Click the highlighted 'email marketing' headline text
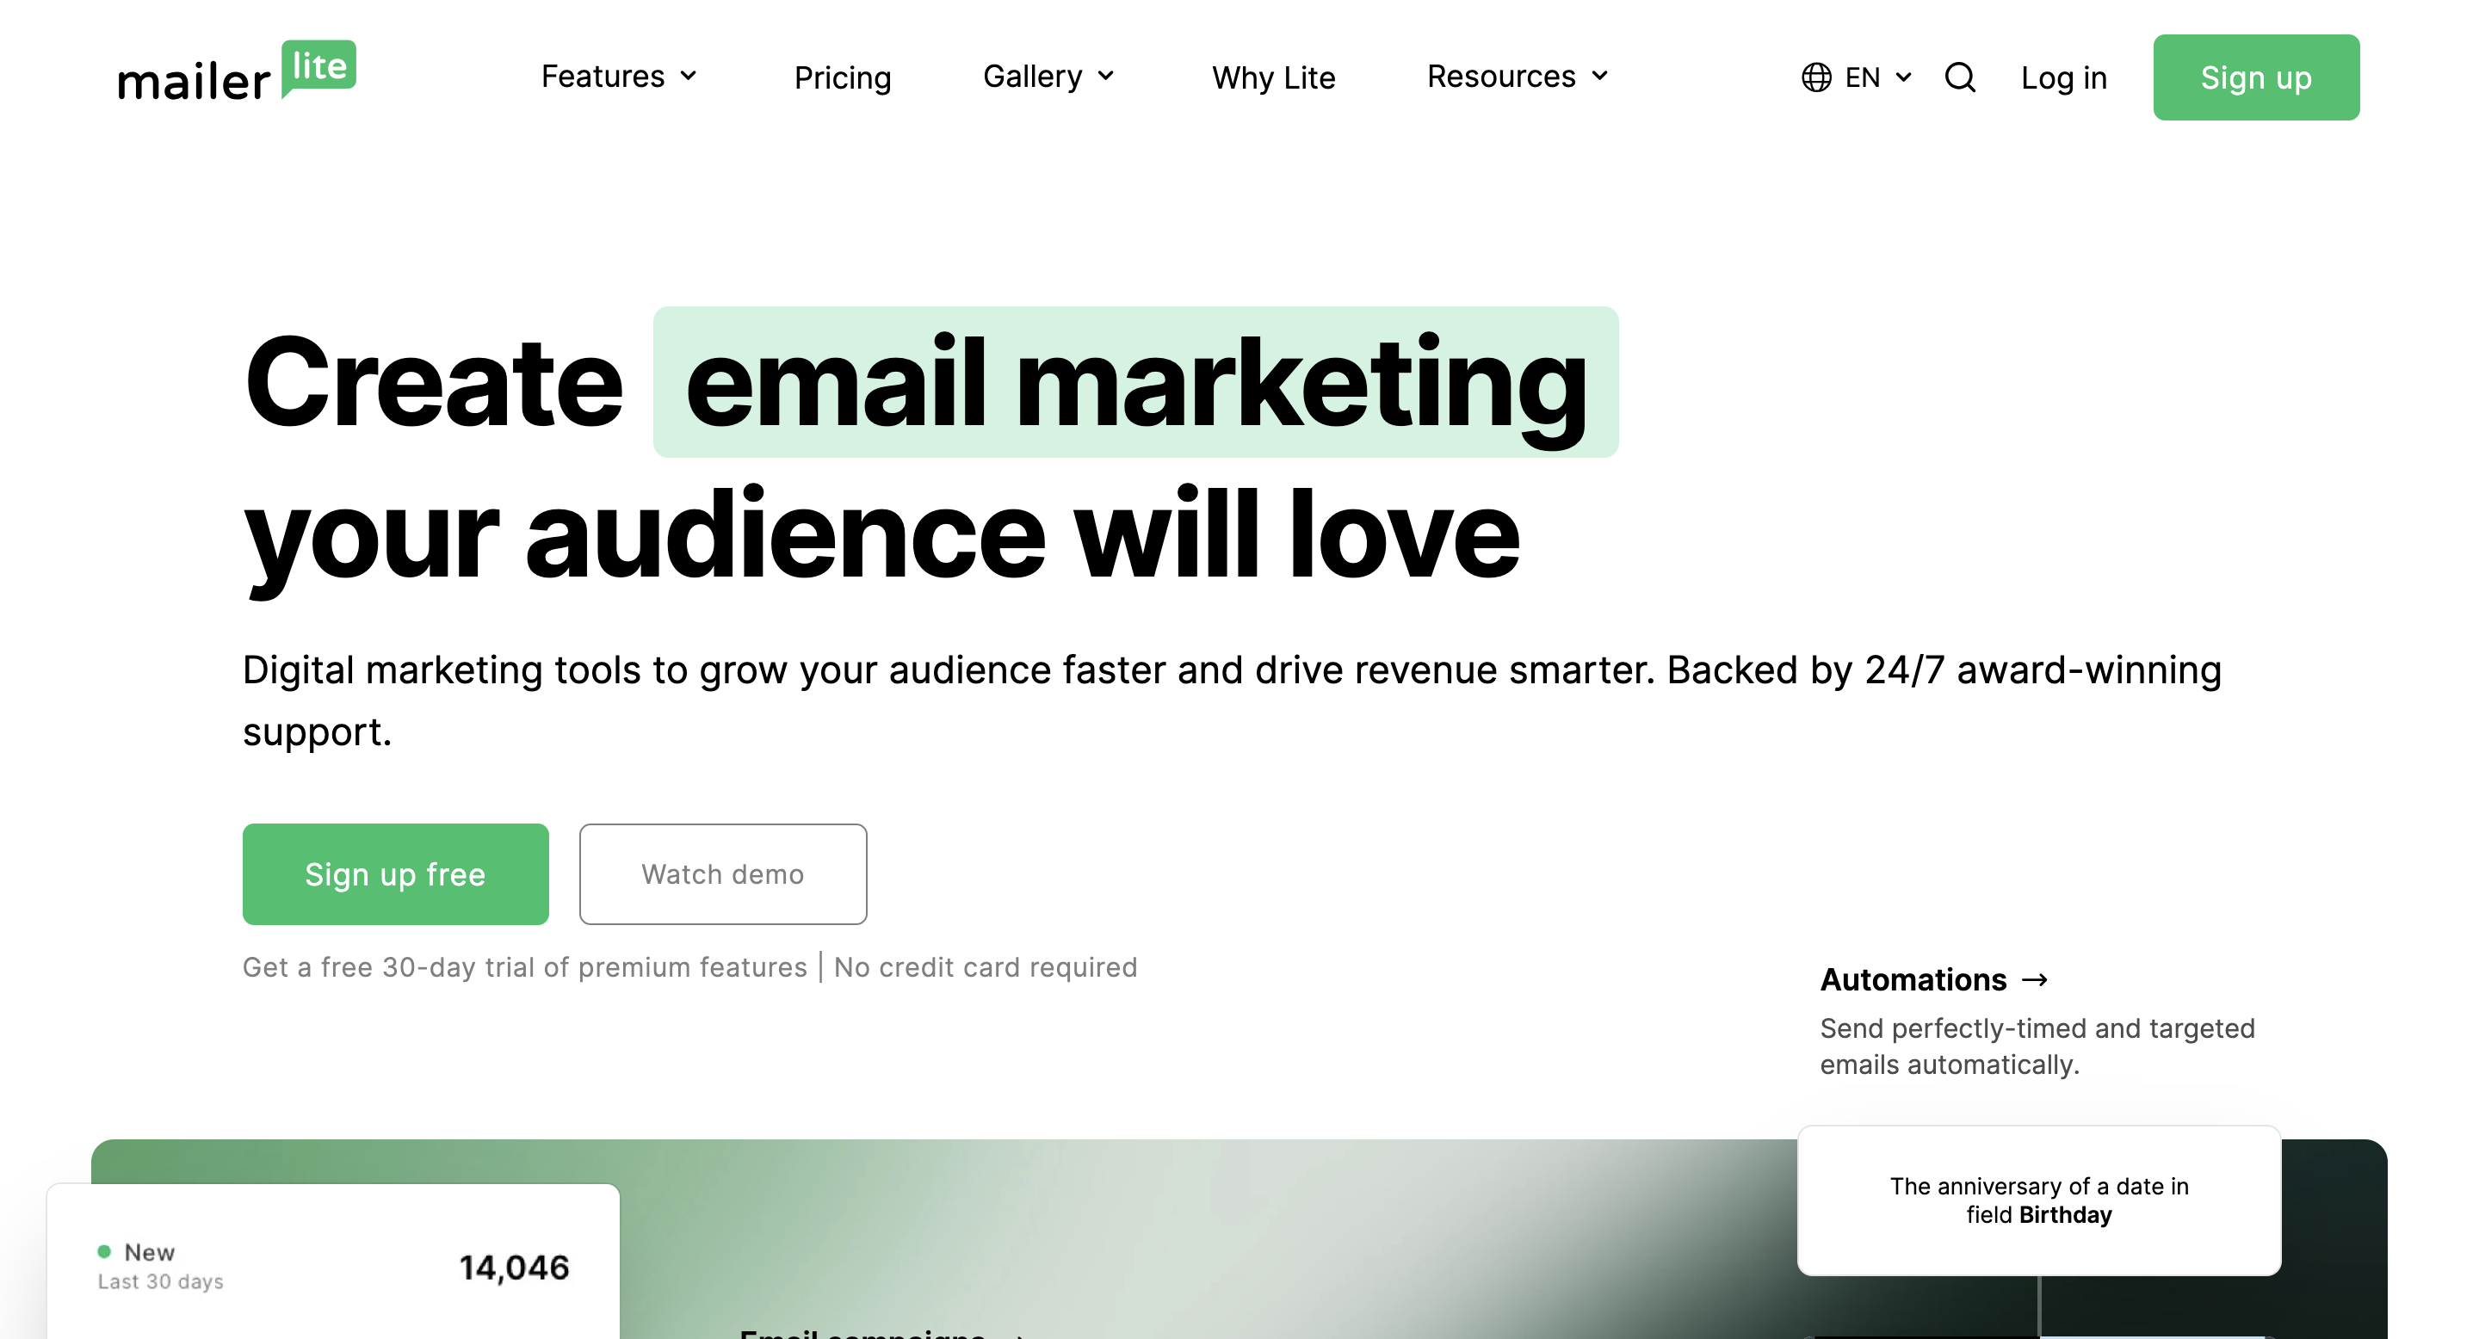This screenshot has width=2479, height=1339. click(x=1135, y=383)
